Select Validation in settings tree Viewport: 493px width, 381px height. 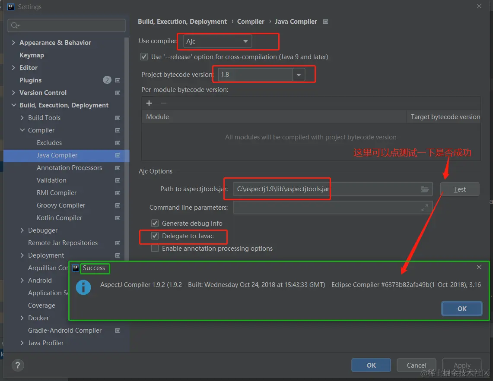point(51,180)
